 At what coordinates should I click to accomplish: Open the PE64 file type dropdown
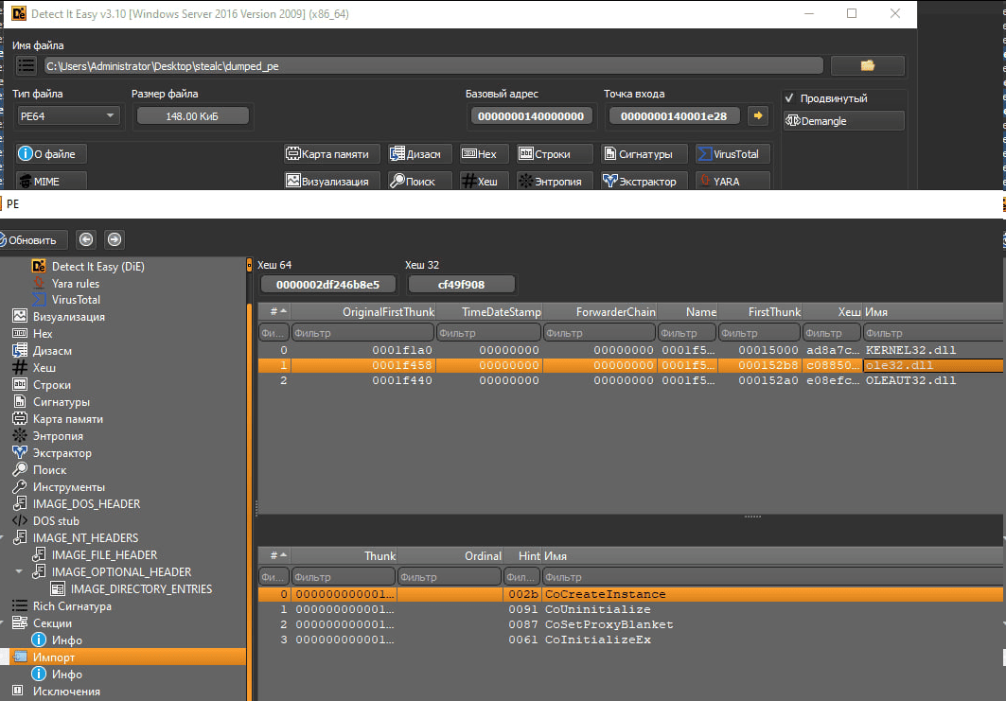[x=67, y=115]
